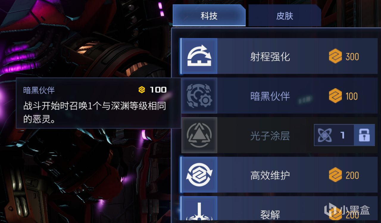The image size is (381, 223).
Task: Click the 裂解 technology row label
Action: coord(270,214)
